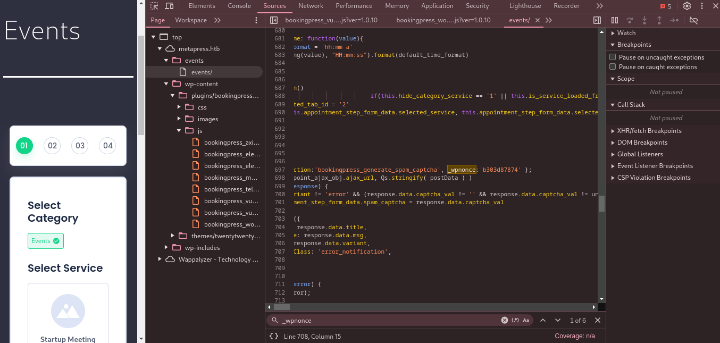Image resolution: width=720 pixels, height=343 pixels.
Task: Expand the images folder
Action: point(179,119)
